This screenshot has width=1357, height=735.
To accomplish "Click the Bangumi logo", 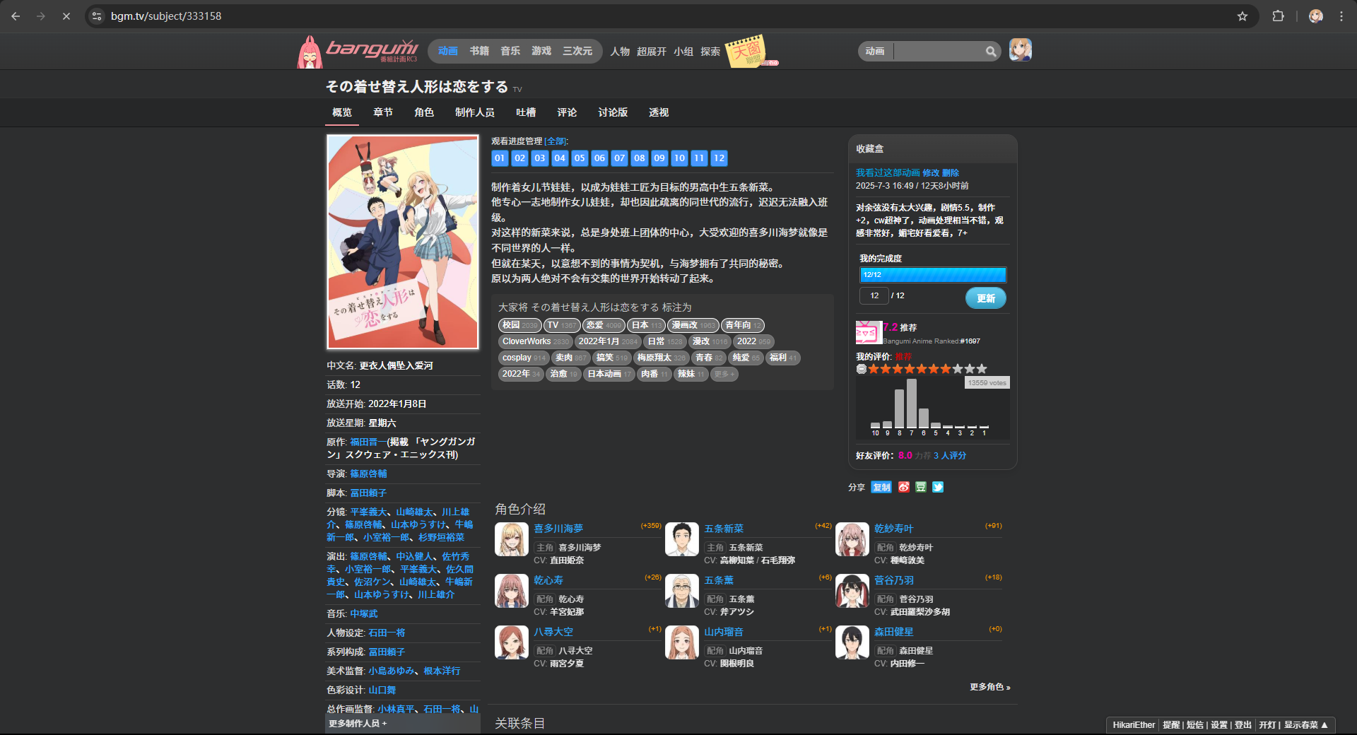I will click(x=358, y=51).
